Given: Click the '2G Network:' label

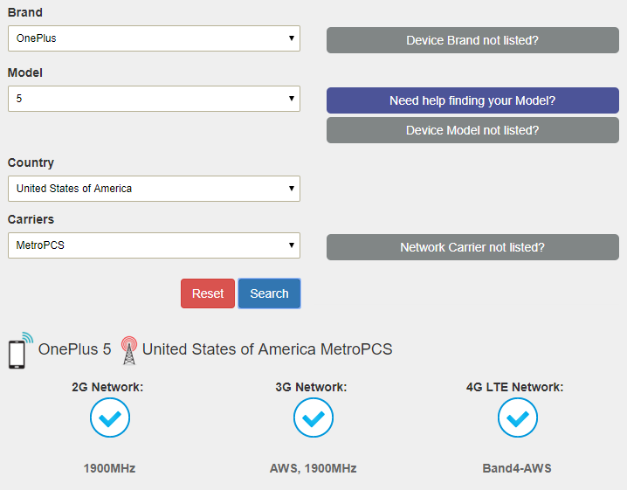Looking at the screenshot, I should [x=107, y=387].
